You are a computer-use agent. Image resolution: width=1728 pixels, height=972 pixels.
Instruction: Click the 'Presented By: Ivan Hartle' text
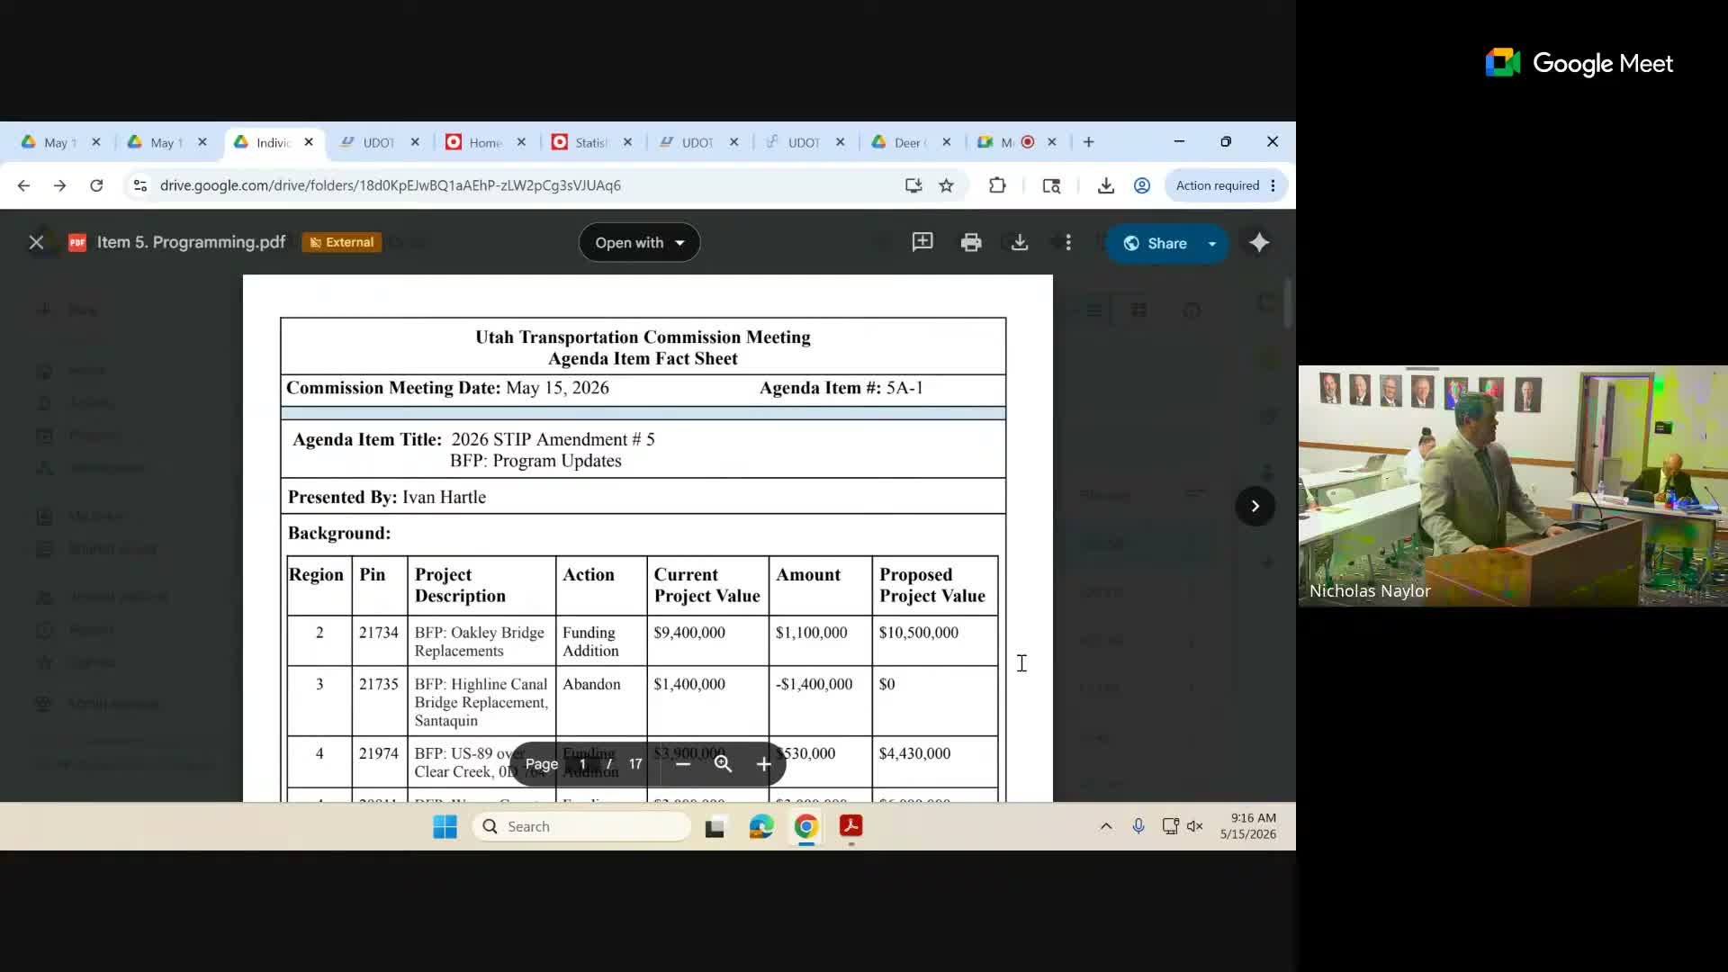coord(387,497)
